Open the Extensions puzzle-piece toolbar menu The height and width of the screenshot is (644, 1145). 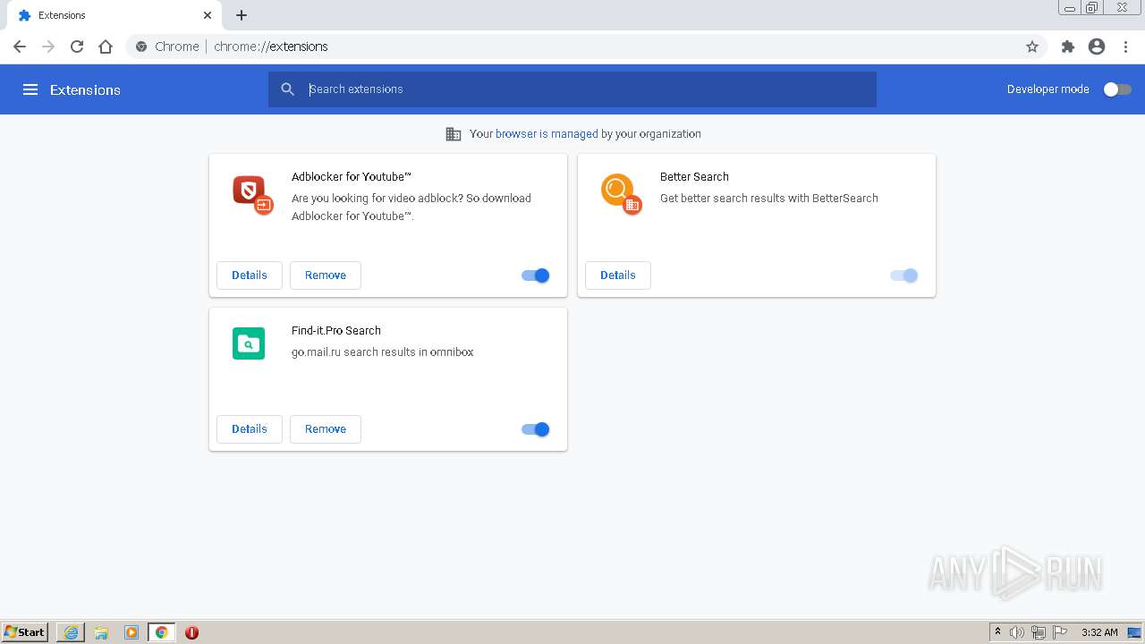click(x=1067, y=47)
